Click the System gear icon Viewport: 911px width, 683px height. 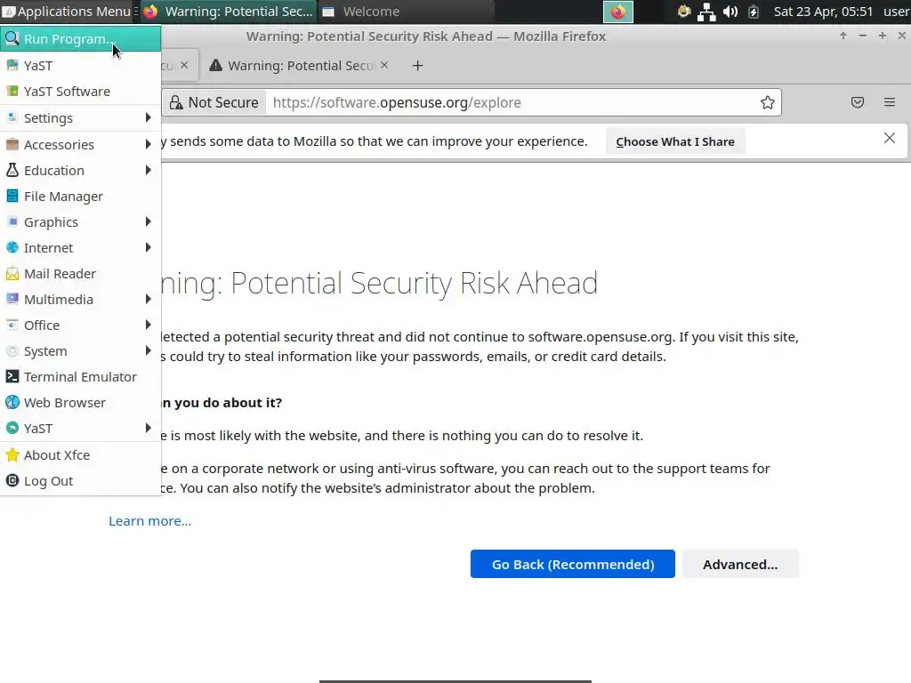pyautogui.click(x=12, y=350)
